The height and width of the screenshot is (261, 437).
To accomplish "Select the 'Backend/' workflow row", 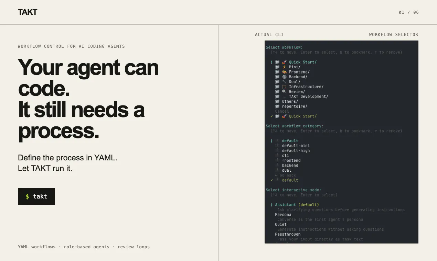I will click(x=291, y=77).
